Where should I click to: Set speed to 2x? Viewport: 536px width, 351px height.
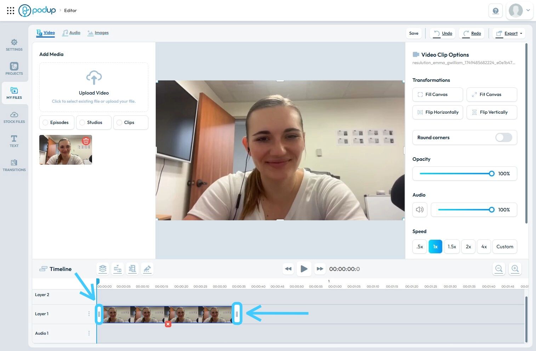pyautogui.click(x=468, y=247)
